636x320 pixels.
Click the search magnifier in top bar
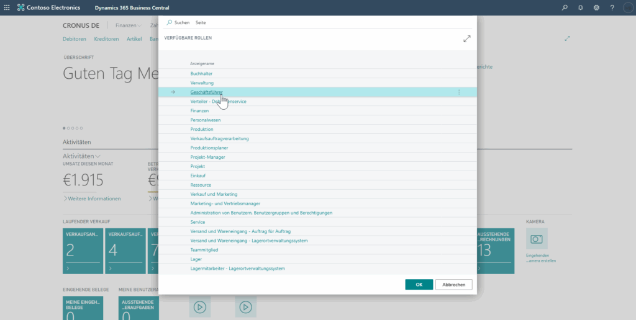coord(565,7)
